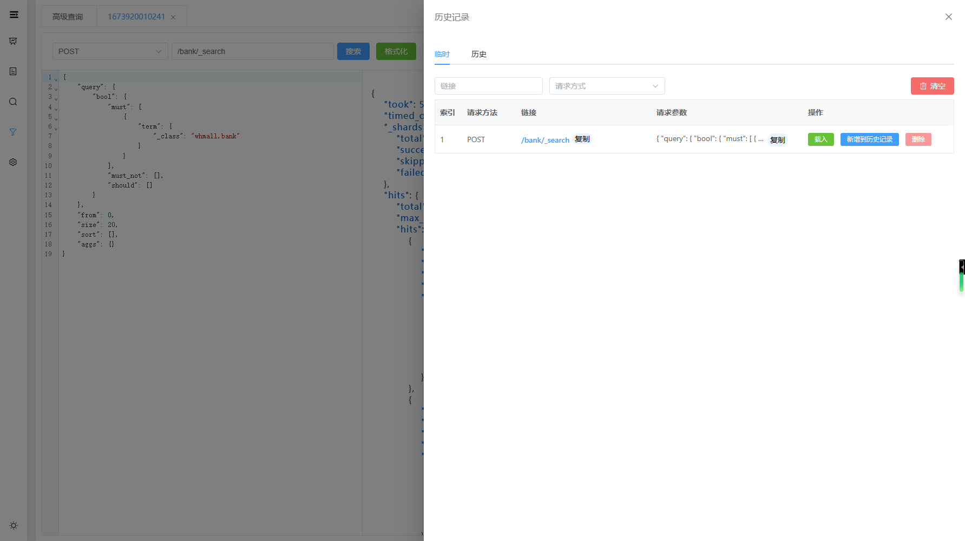
Task: Close the 1673920010241 tab
Action: pos(173,17)
